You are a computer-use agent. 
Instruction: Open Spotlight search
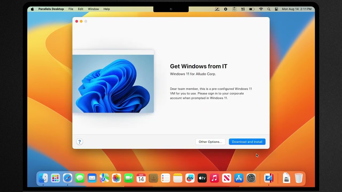tap(269, 9)
